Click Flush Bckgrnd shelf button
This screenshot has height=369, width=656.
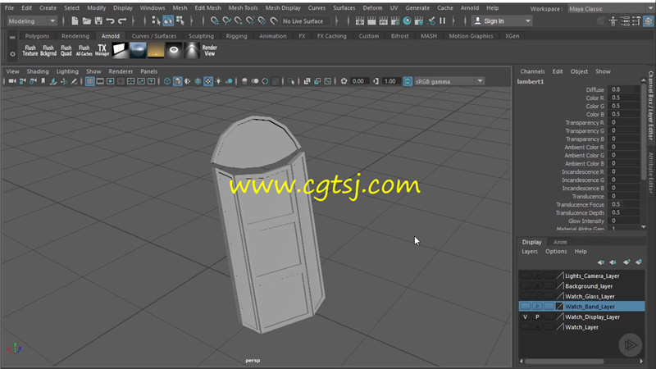click(48, 51)
